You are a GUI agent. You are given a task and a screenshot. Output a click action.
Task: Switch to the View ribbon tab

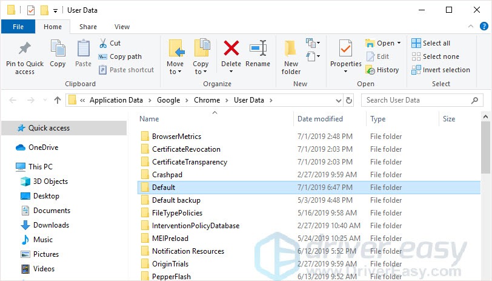point(122,27)
